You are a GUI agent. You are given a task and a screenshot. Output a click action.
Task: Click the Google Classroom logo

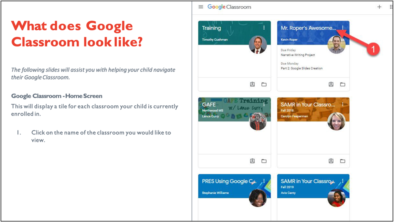229,7
